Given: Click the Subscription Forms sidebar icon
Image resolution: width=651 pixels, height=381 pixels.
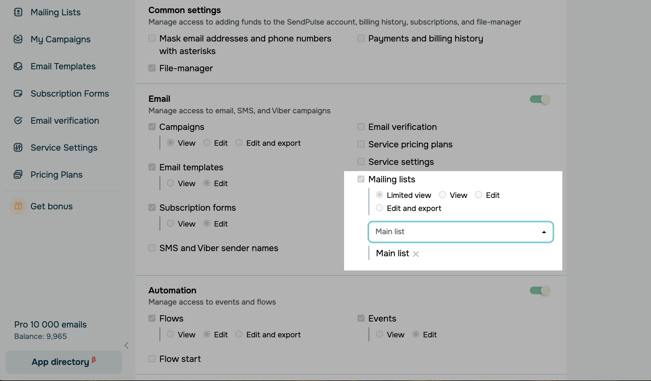Looking at the screenshot, I should [18, 94].
